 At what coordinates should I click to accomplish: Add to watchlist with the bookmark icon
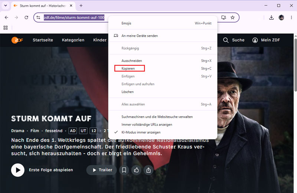[x=124, y=170]
